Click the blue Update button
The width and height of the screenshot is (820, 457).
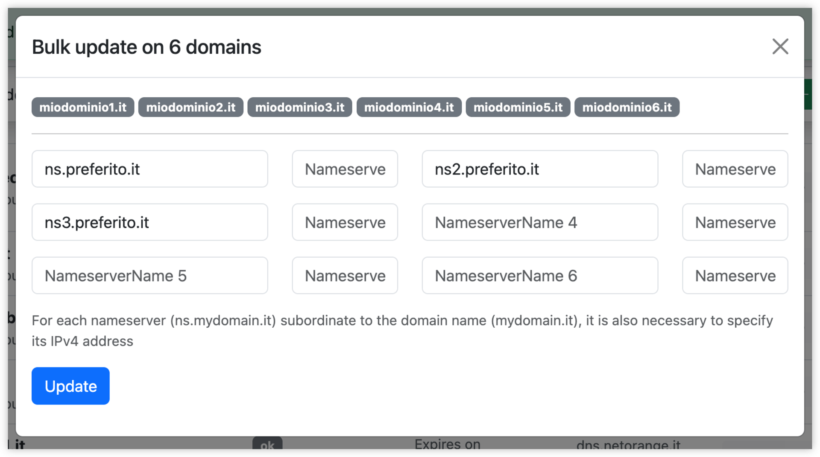coord(70,386)
